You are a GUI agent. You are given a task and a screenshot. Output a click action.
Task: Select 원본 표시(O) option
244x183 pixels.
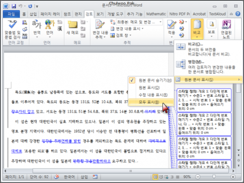click(x=151, y=87)
